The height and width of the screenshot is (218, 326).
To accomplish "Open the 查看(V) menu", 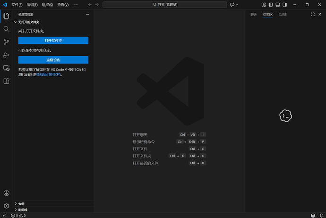I will tap(63, 5).
